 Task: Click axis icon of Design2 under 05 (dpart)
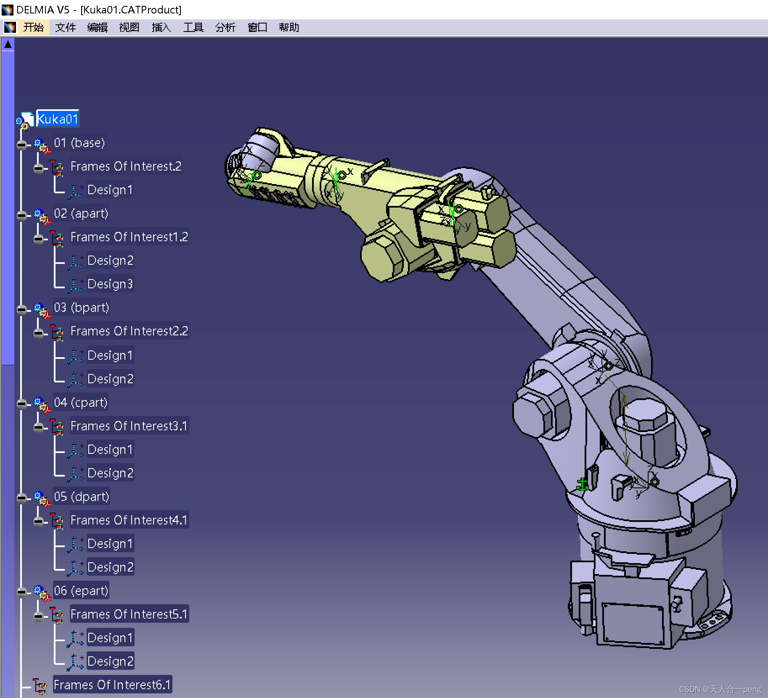click(76, 568)
